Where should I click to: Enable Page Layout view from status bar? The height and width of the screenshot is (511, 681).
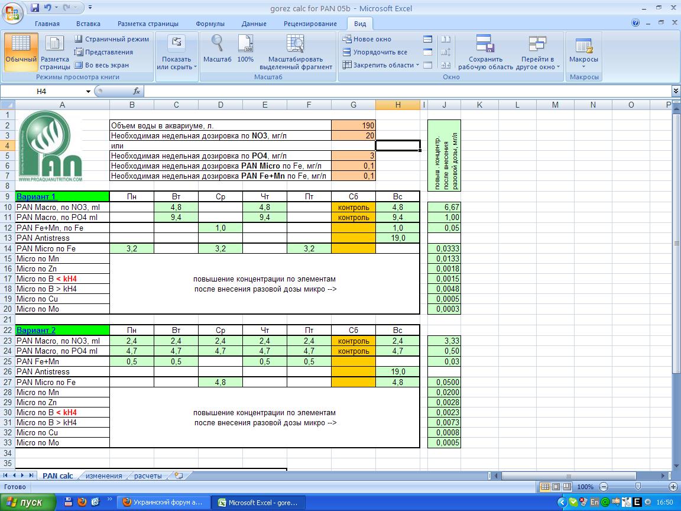(556, 487)
